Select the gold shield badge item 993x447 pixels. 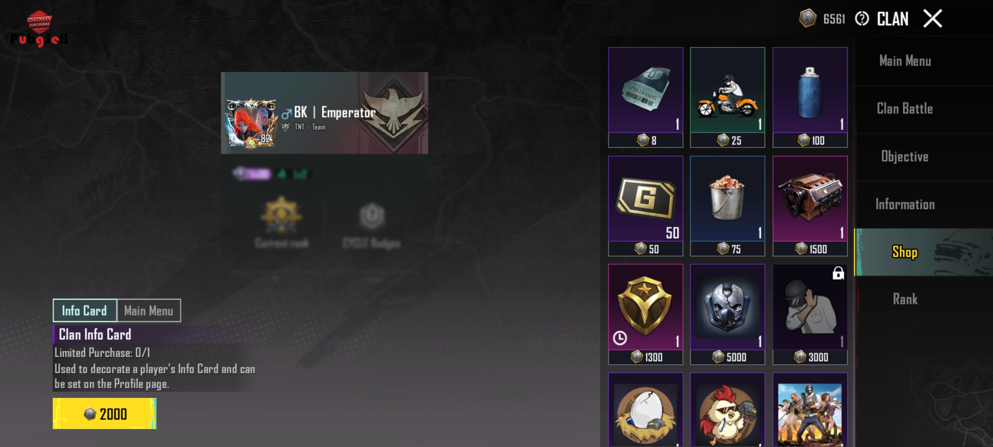645,314
